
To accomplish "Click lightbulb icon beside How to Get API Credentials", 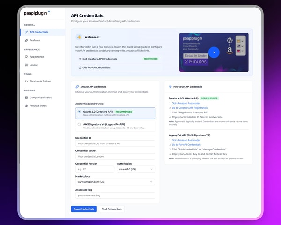I will 170,87.
